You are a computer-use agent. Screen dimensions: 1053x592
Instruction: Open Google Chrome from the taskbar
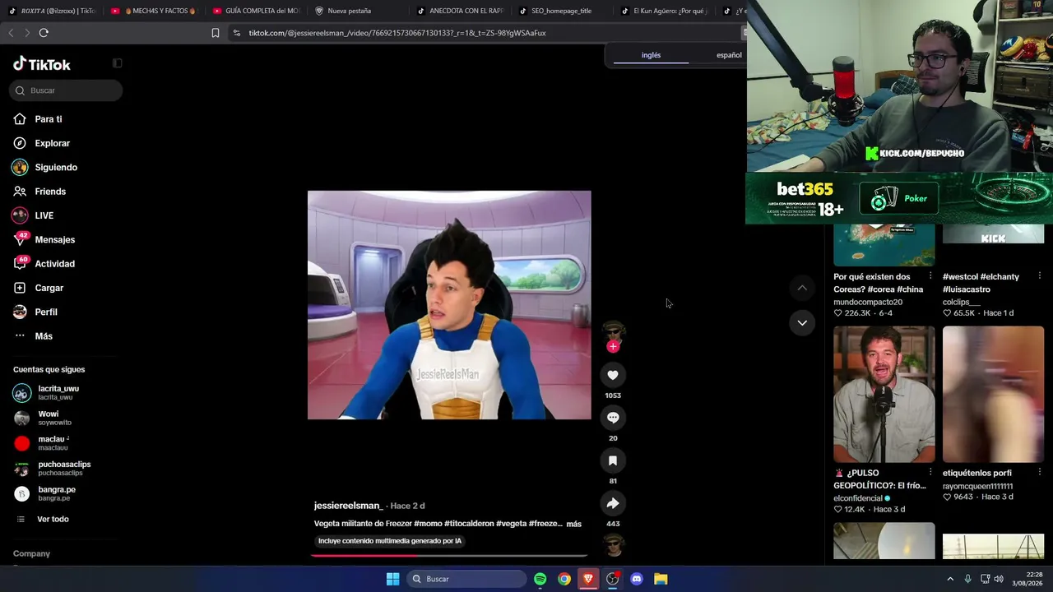564,579
